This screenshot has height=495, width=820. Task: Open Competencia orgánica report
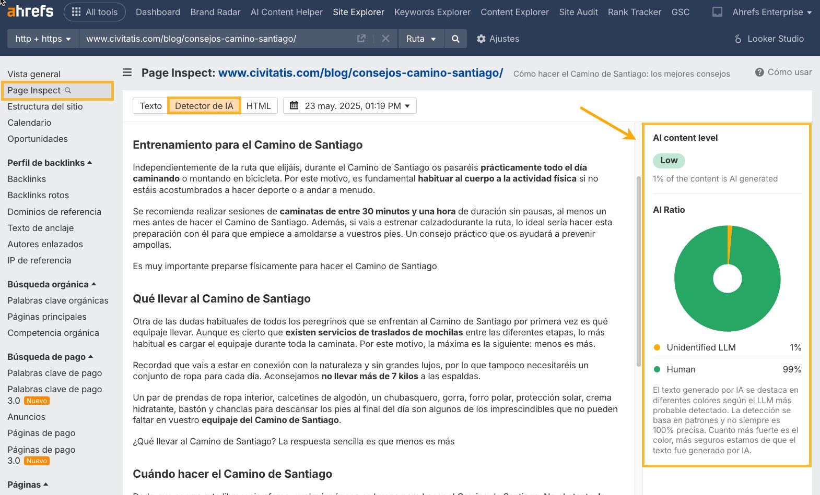pos(53,333)
